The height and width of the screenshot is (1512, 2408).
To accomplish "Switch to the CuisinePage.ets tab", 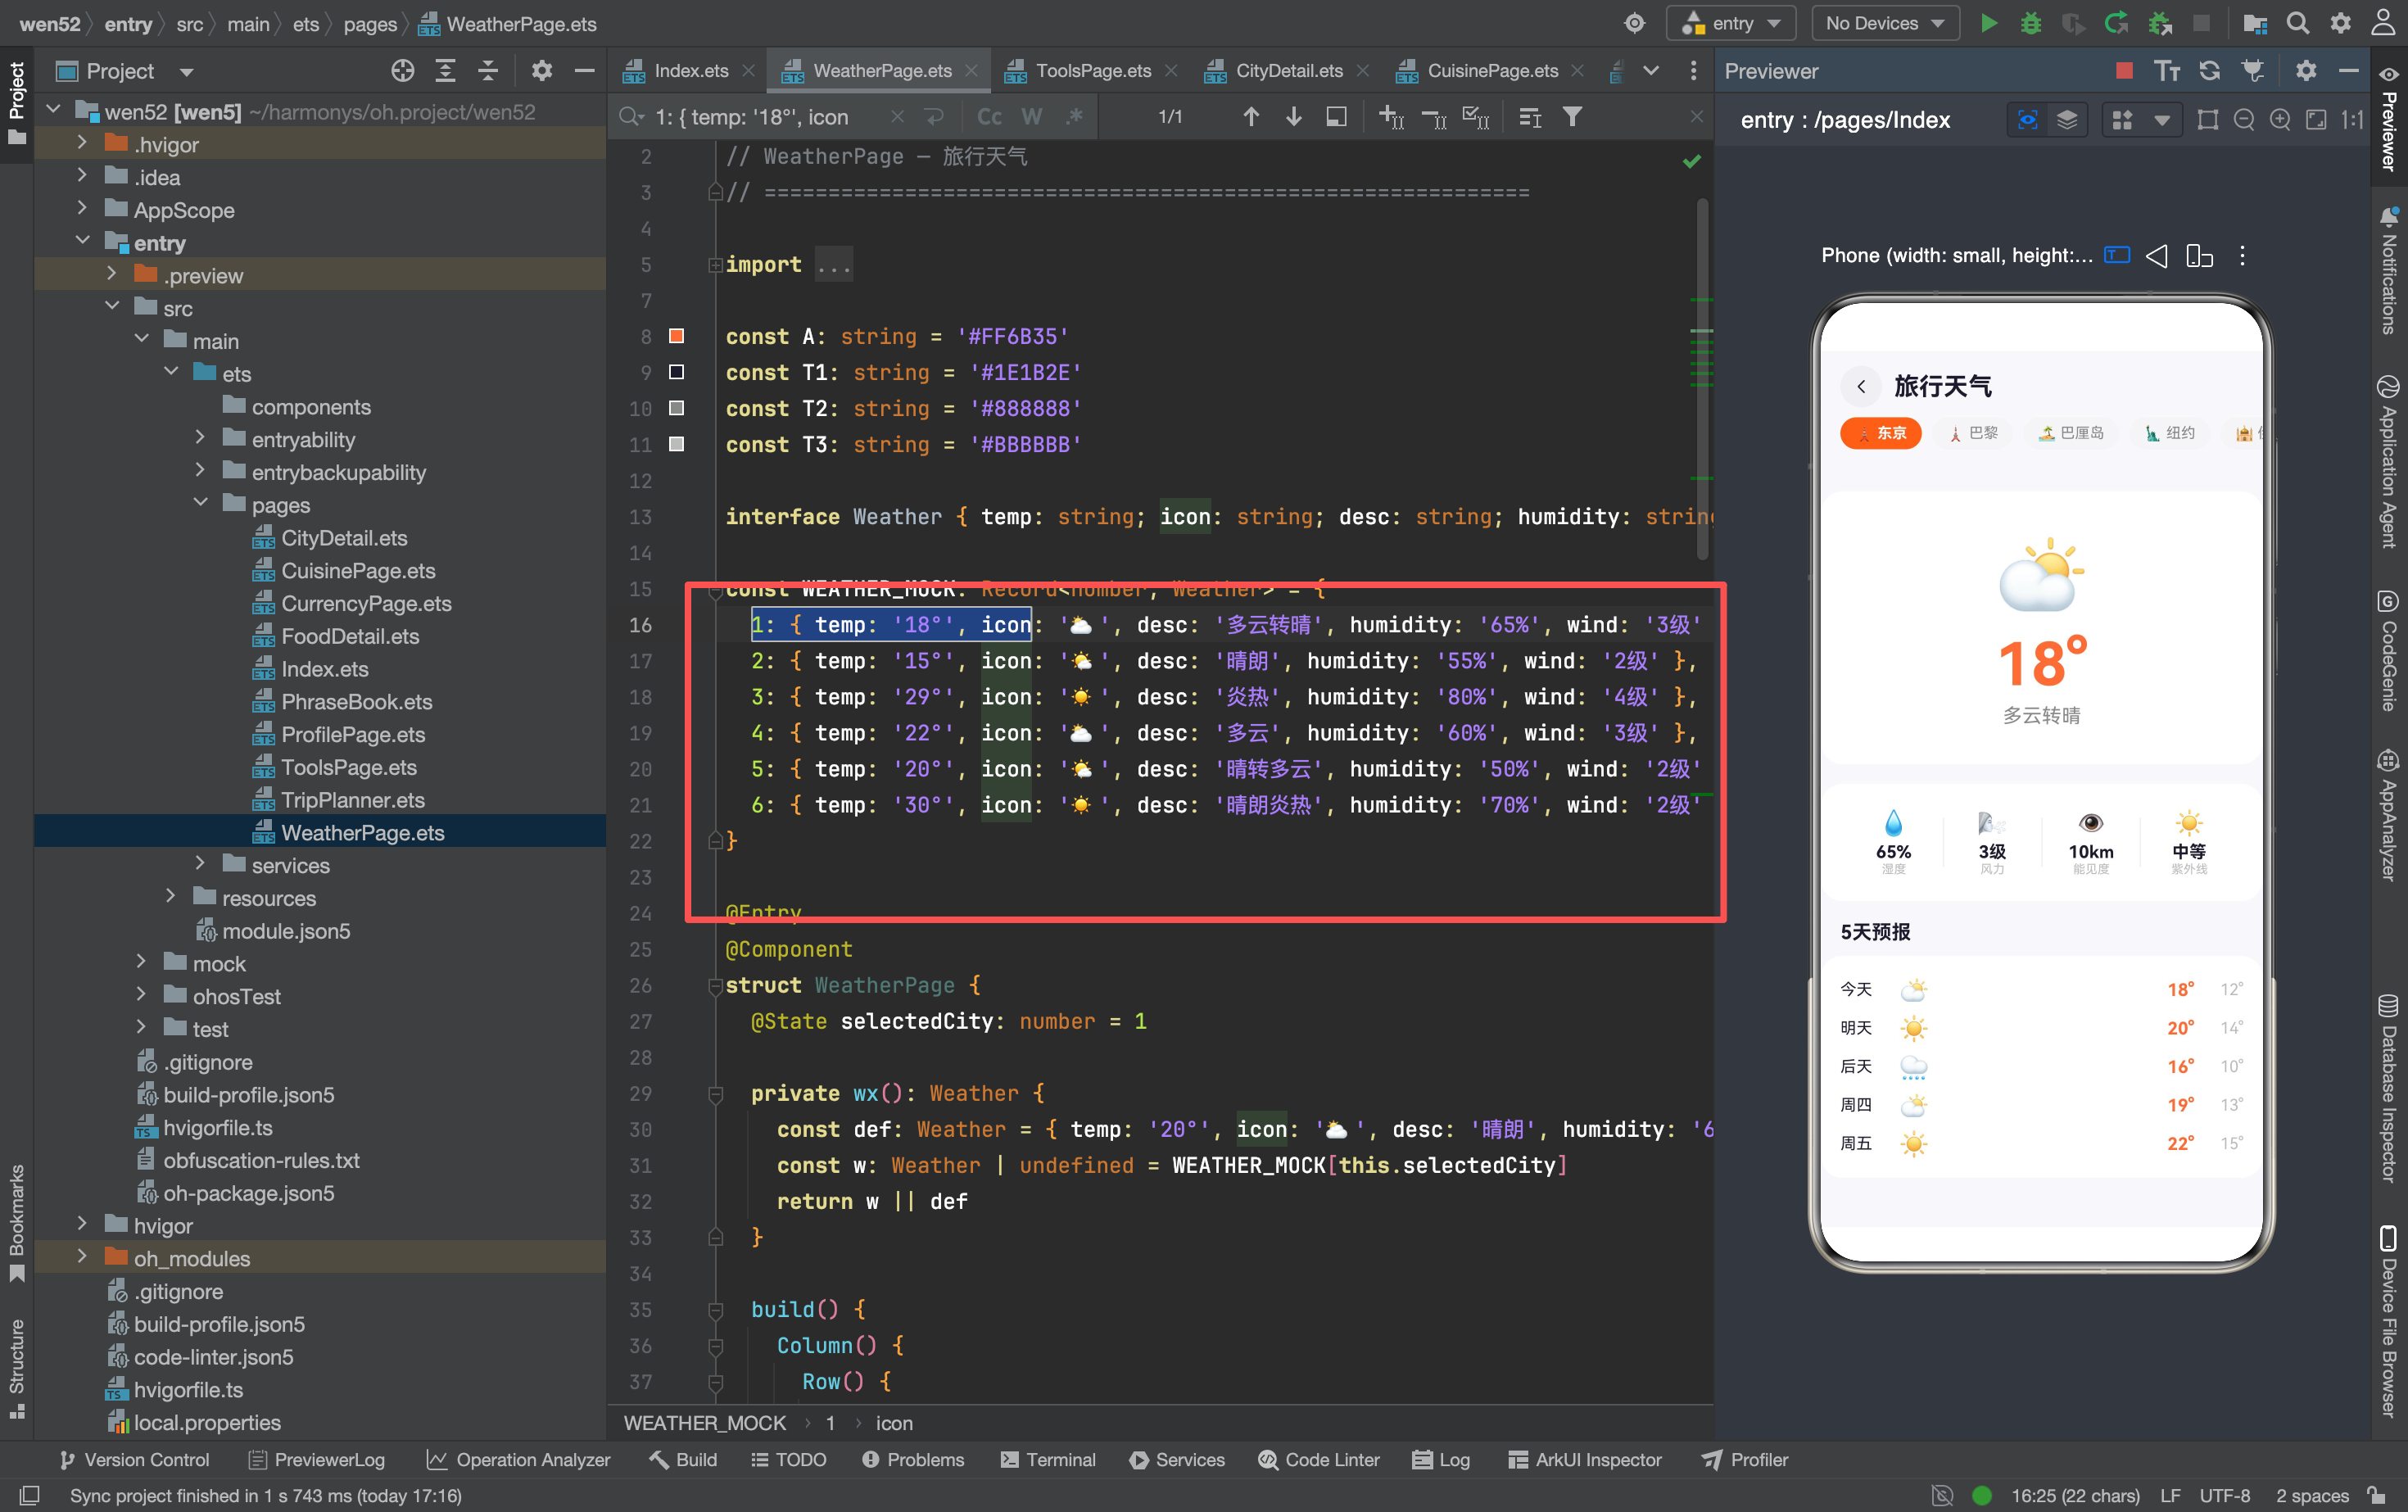I will [x=1492, y=70].
